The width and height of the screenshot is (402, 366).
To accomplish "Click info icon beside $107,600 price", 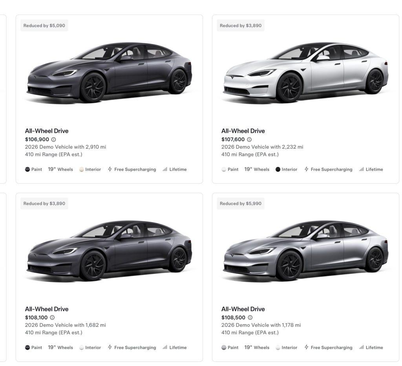I will coord(249,140).
